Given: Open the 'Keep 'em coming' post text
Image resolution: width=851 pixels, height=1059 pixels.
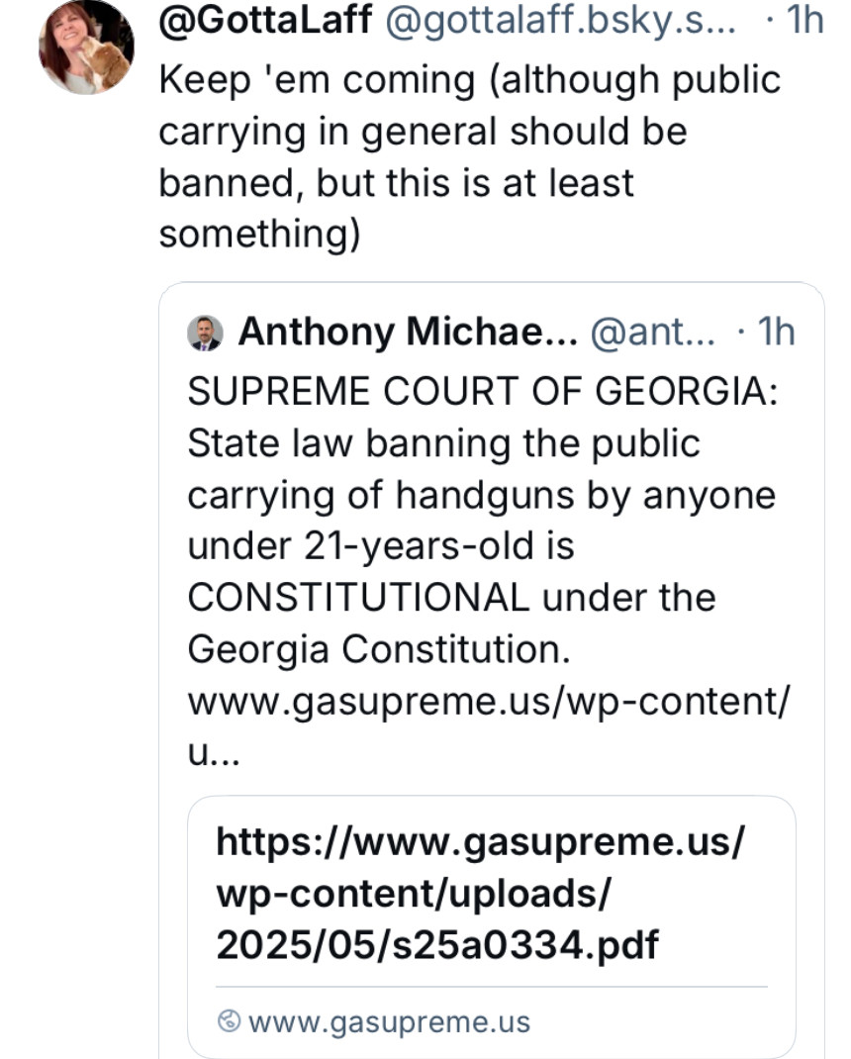Looking at the screenshot, I should click(470, 156).
